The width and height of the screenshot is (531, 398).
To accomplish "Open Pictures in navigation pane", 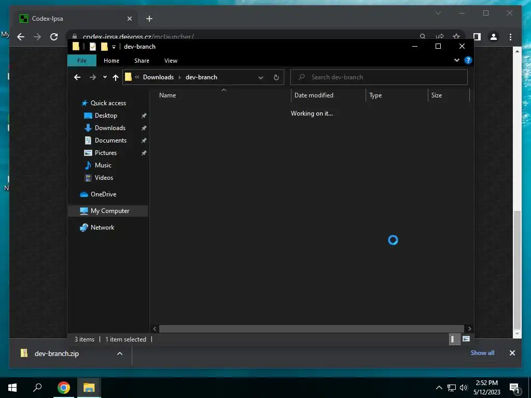I will [106, 153].
